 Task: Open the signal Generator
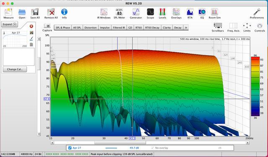pos(136,13)
